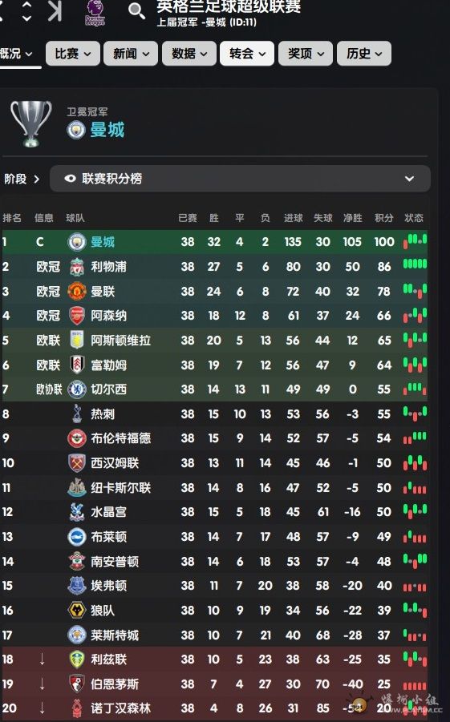
Task: Open the 数据 menu
Action: tap(189, 54)
